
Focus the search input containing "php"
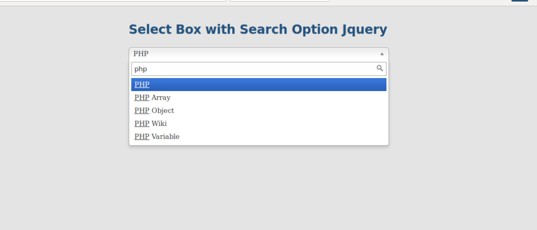coord(252,69)
